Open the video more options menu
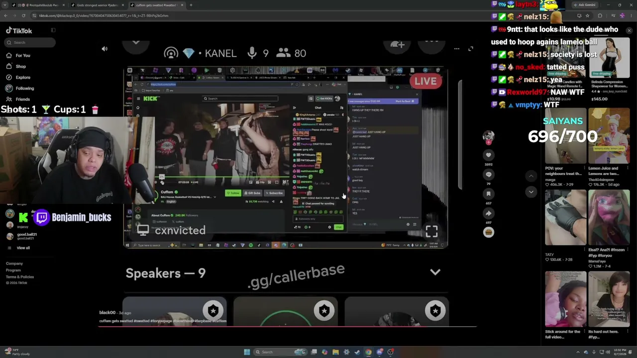 point(456,49)
